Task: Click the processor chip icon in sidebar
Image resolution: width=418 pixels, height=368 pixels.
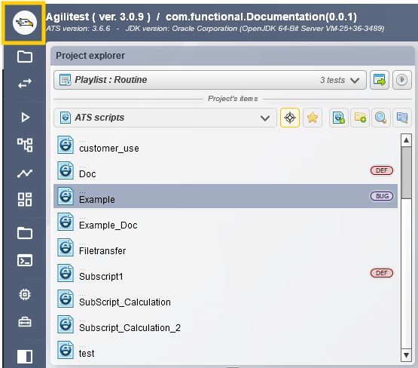Action: 25,294
